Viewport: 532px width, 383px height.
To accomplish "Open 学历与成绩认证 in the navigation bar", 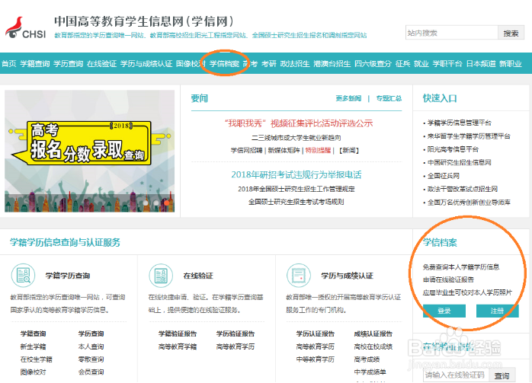I will point(146,63).
